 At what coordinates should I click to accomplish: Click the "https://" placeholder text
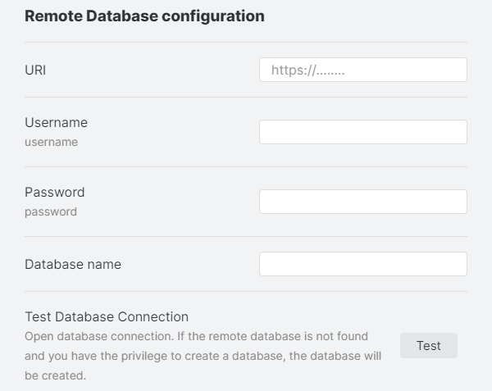tap(307, 70)
